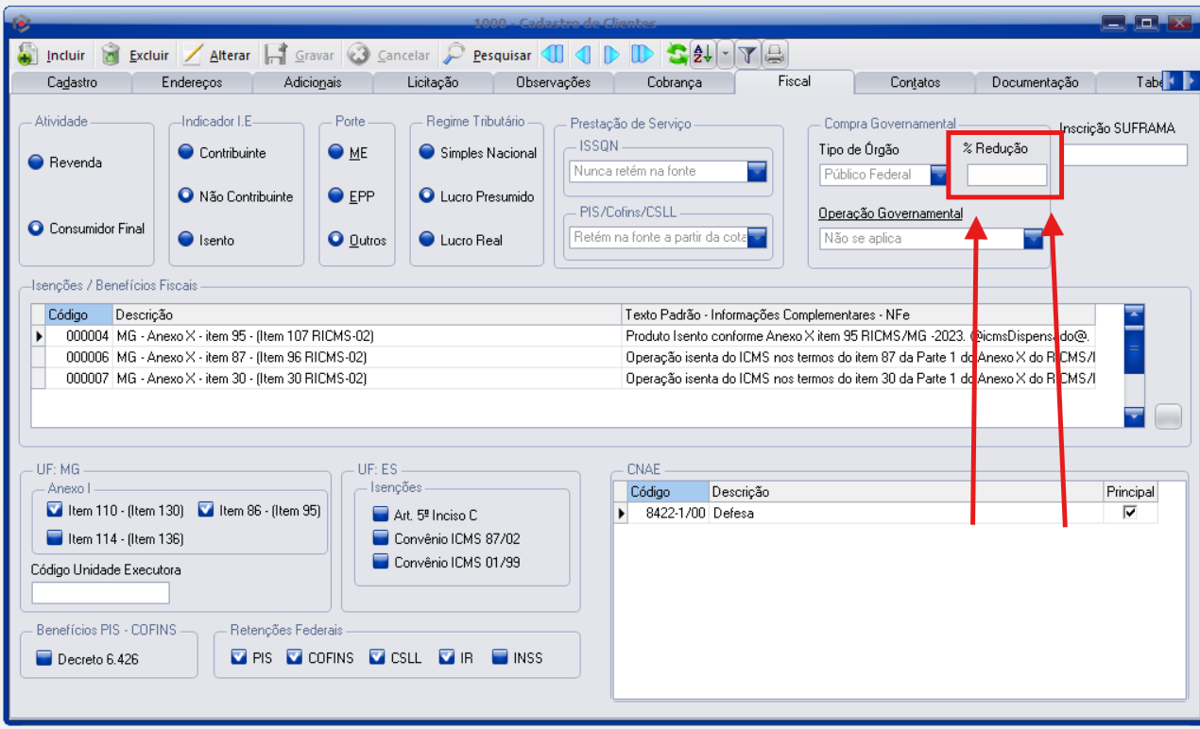Click the Incluir add-record icon
Viewport: 1200px width, 729px height.
[27, 55]
